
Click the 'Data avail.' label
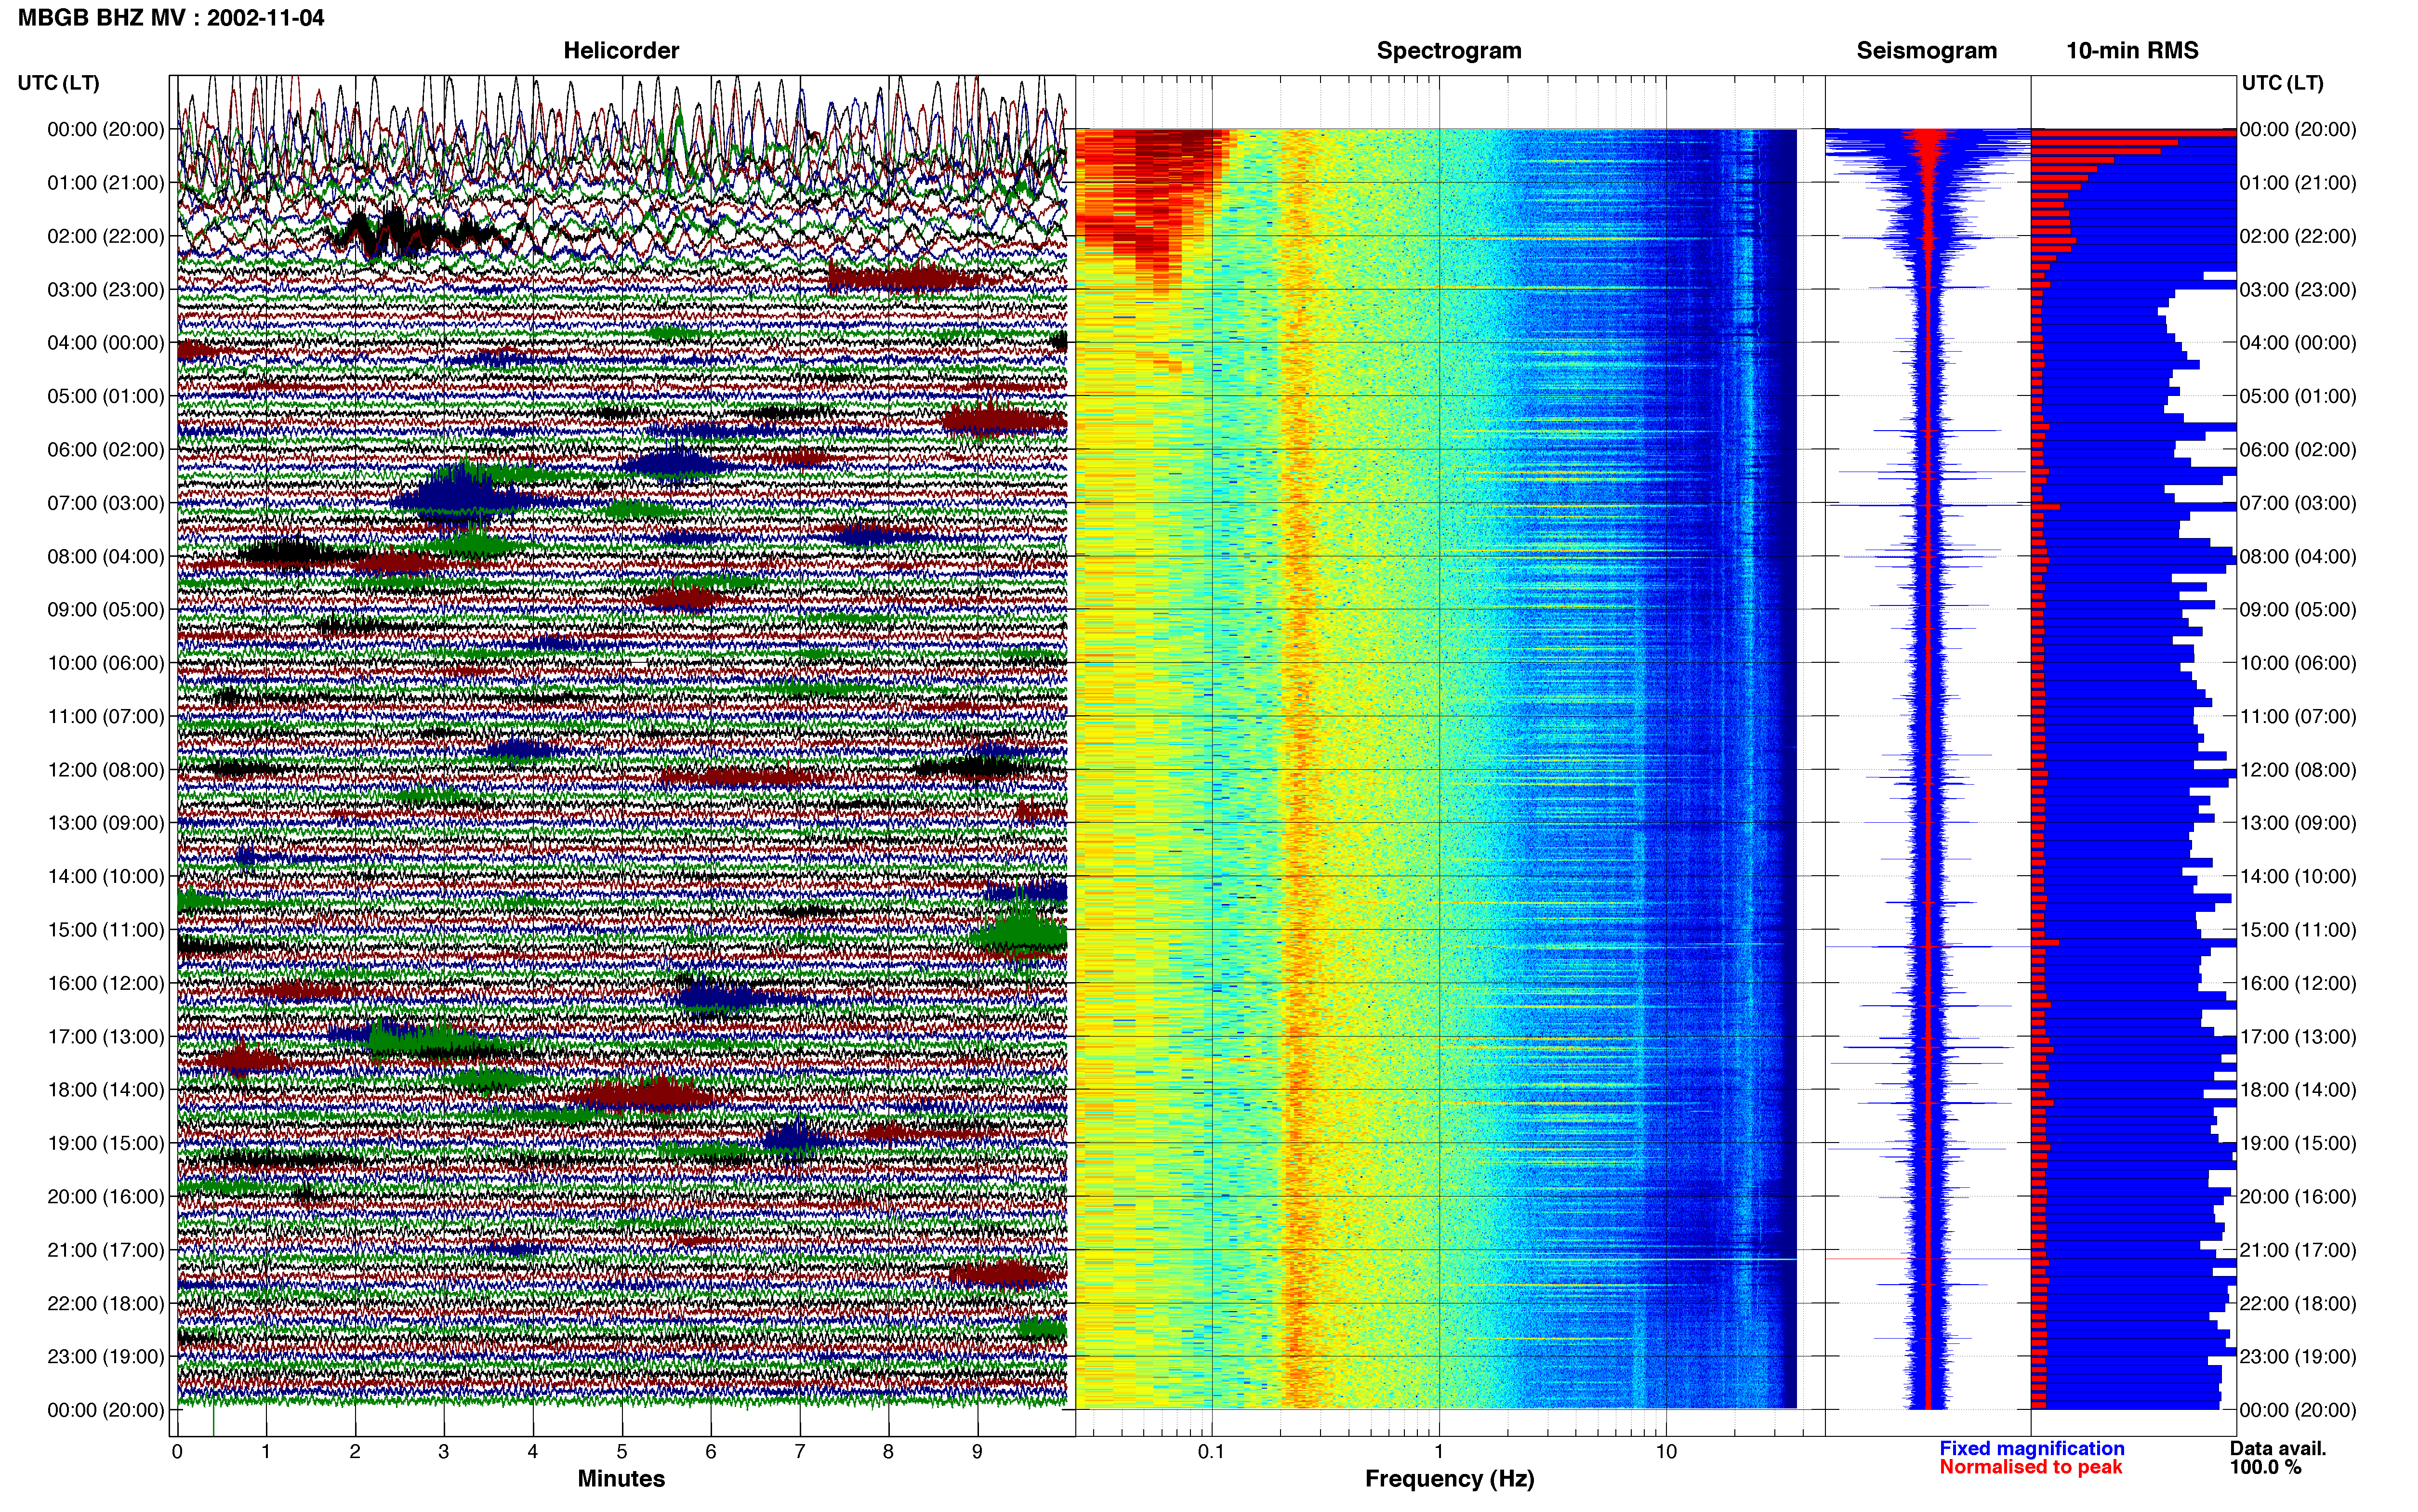pyautogui.click(x=2278, y=1448)
